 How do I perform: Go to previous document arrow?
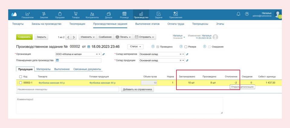pos(68,37)
